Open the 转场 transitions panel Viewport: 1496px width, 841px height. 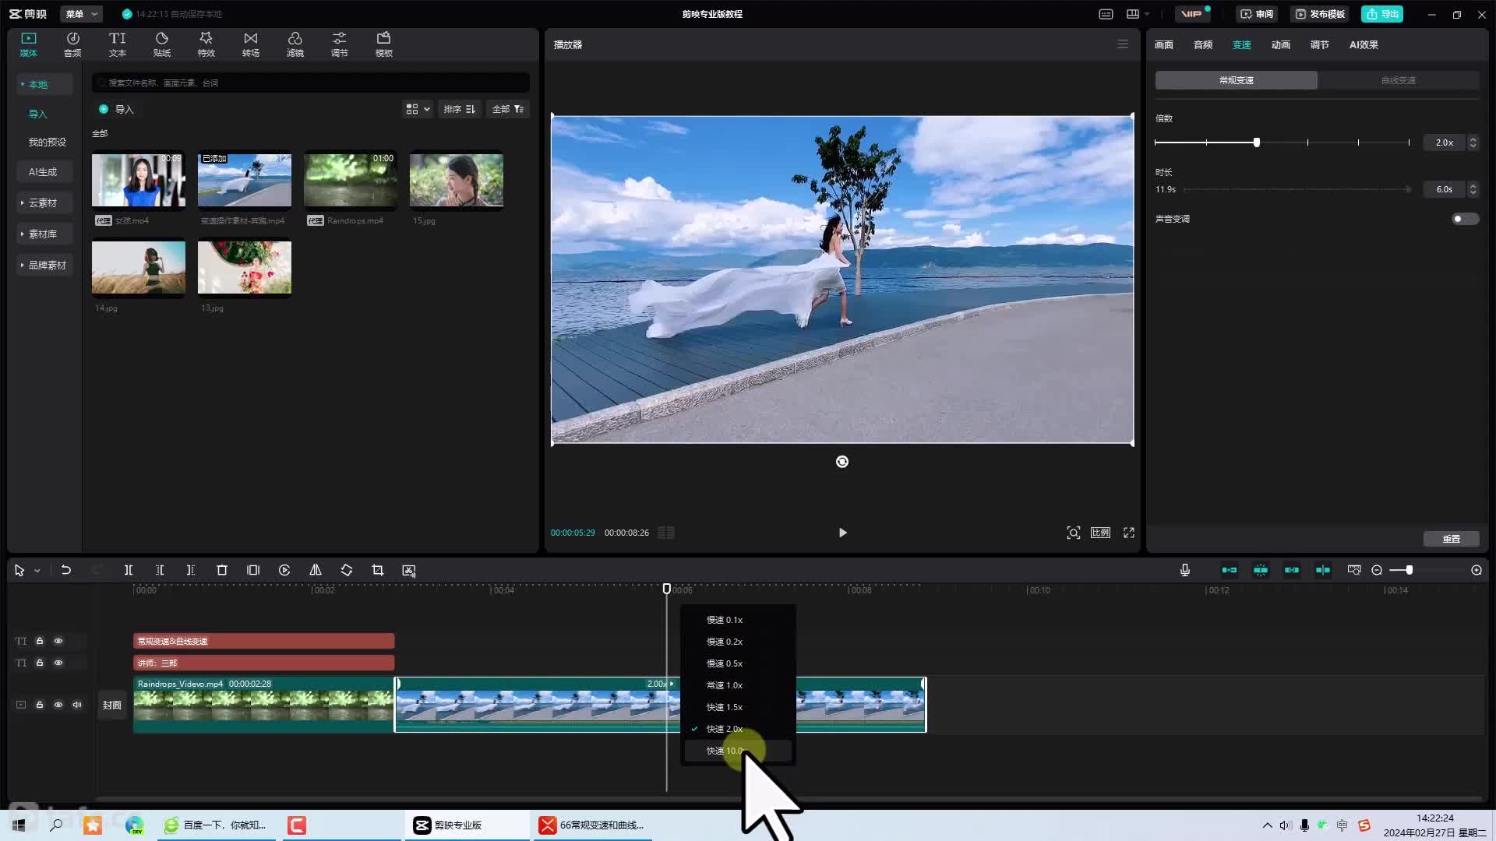(250, 44)
